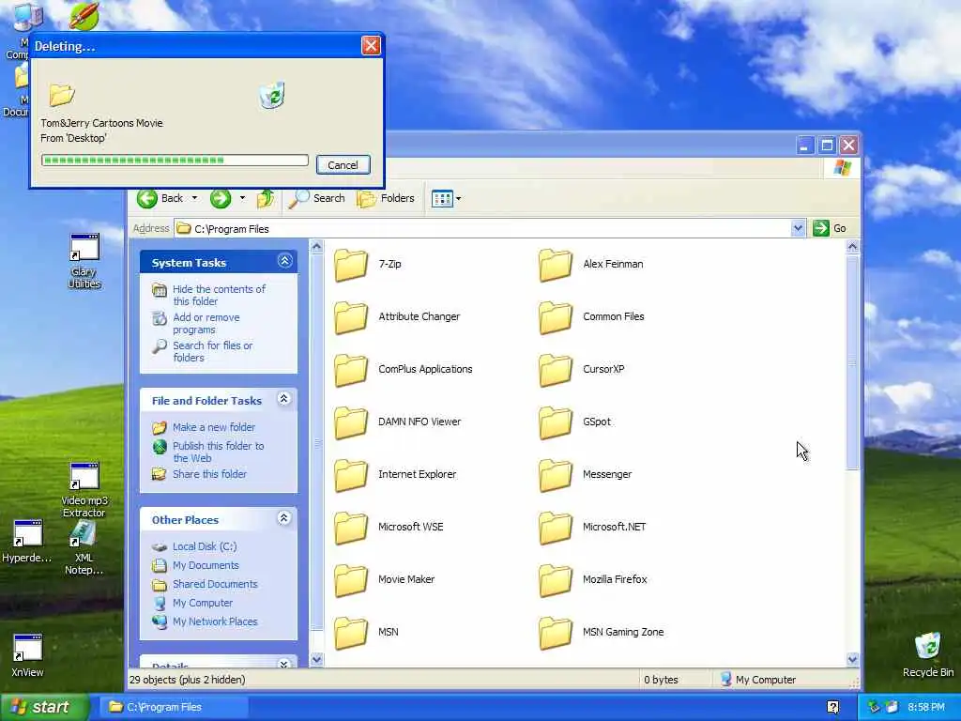Open the Views toolbar menu
This screenshot has height=721, width=961.
pyautogui.click(x=446, y=199)
